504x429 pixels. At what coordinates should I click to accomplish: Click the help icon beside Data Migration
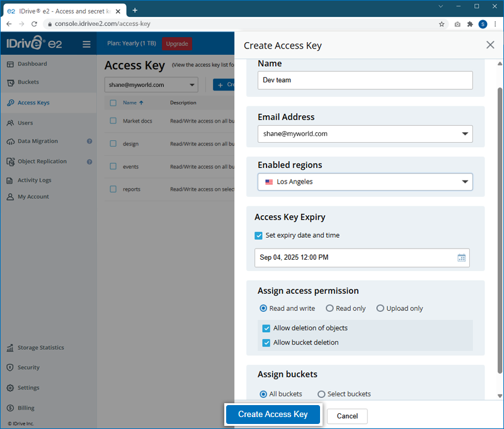89,142
